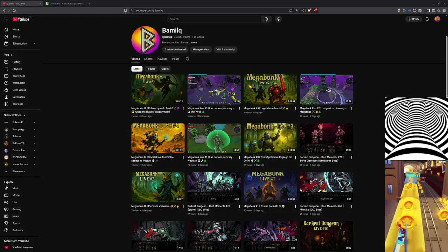Open Downloads in sidebar
Screen dimensions: 448x252
tap(21, 97)
